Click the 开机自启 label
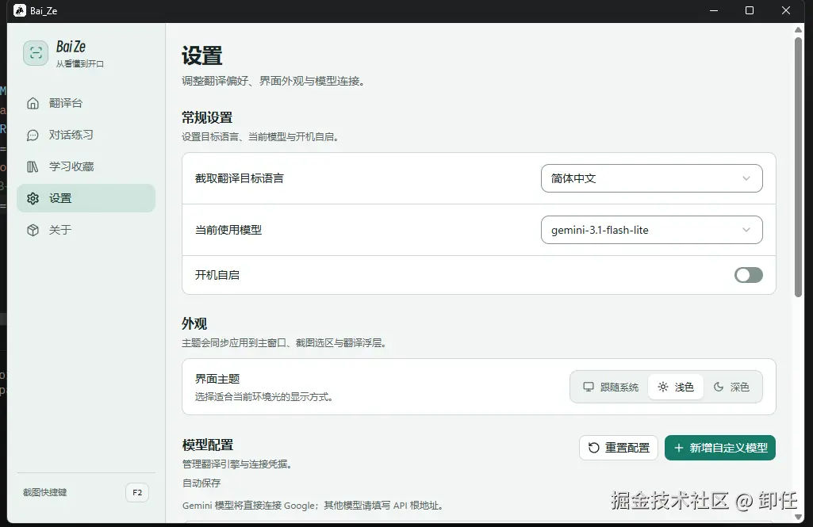Screen dimensions: 813x527 tap(217, 275)
